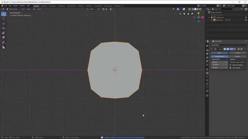Switch perspective/orthographic grid icon
The width and height of the screenshot is (248, 139).
(x=180, y=14)
